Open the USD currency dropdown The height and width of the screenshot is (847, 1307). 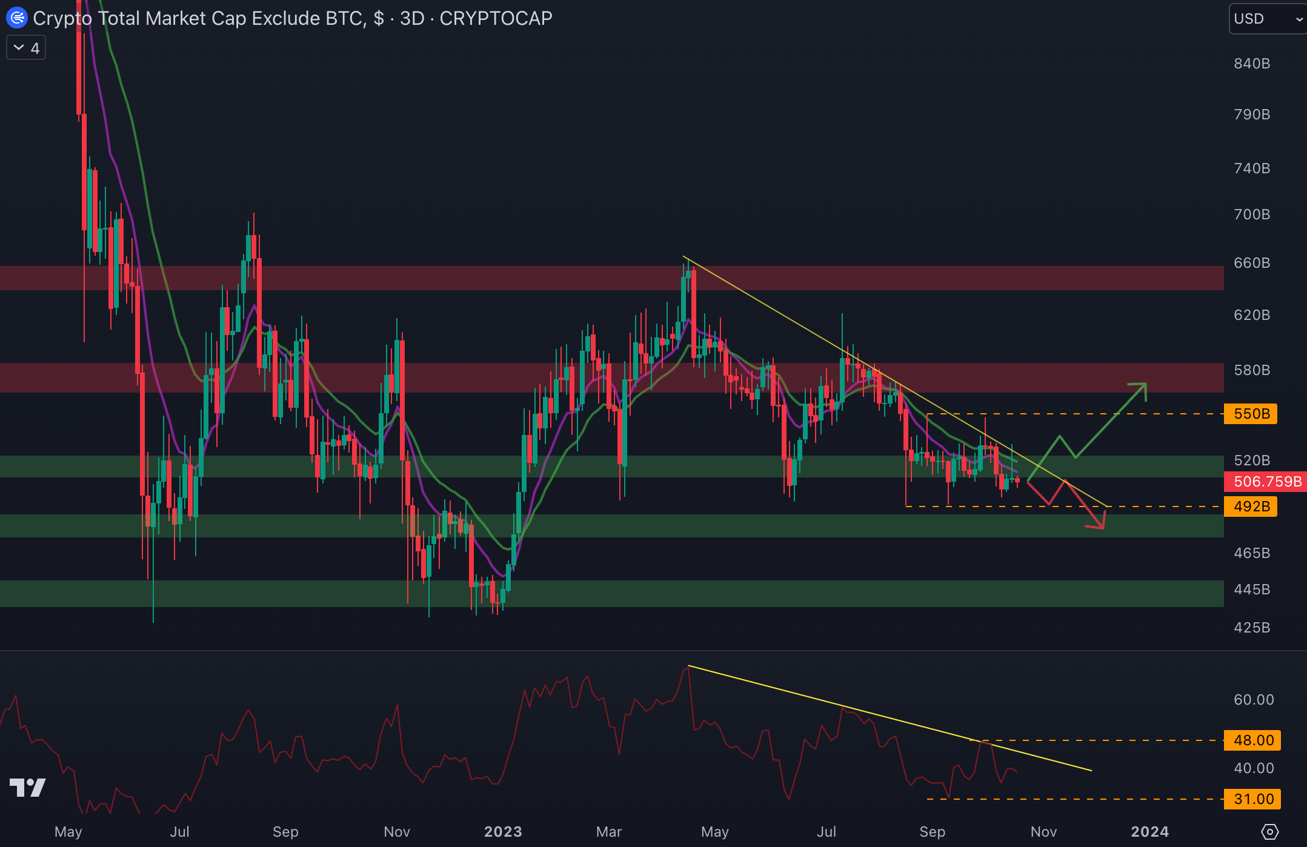click(1268, 19)
